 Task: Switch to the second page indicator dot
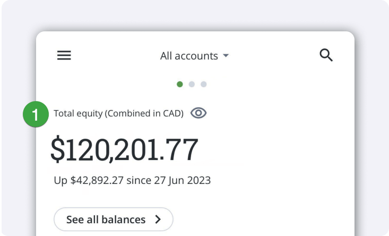click(x=192, y=84)
